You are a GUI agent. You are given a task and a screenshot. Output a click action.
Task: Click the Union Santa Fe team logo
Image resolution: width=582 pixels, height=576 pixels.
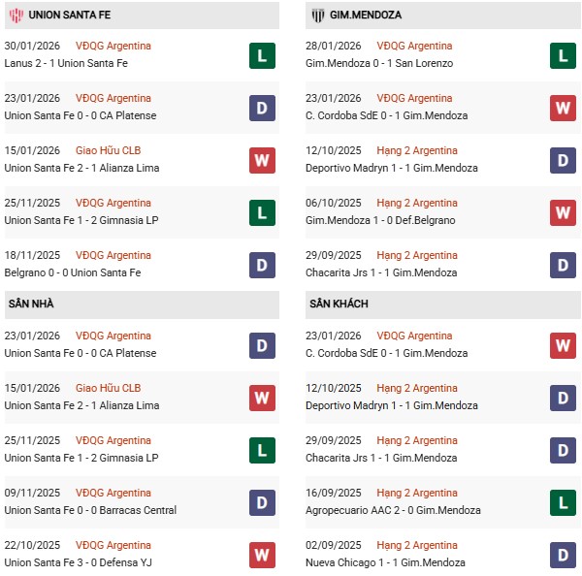pyautogui.click(x=16, y=16)
